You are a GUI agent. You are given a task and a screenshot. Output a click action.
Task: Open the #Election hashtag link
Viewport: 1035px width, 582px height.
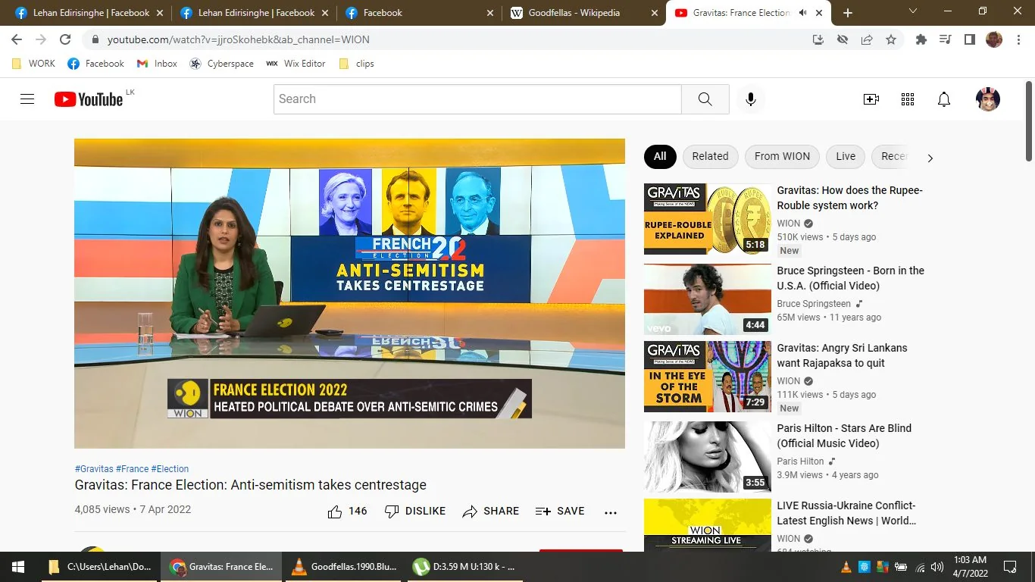click(x=170, y=469)
